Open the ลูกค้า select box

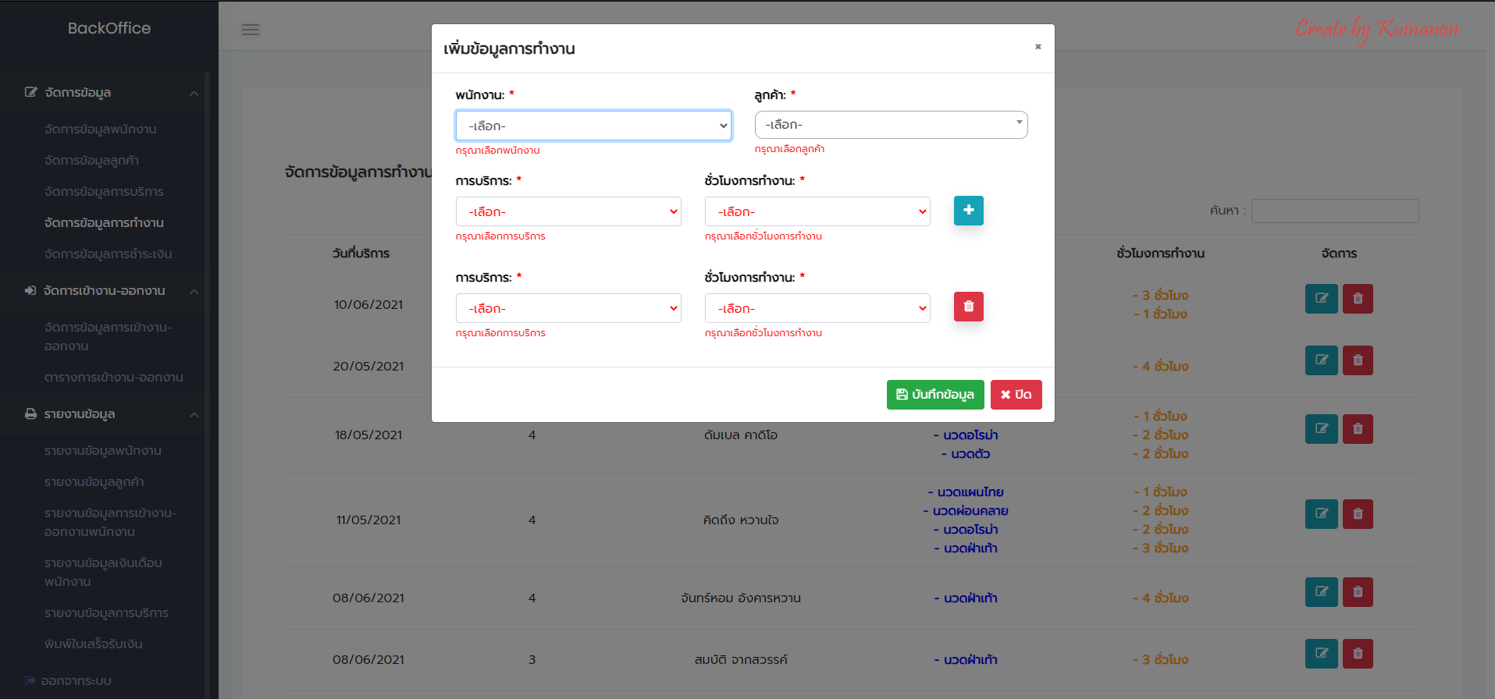(891, 125)
